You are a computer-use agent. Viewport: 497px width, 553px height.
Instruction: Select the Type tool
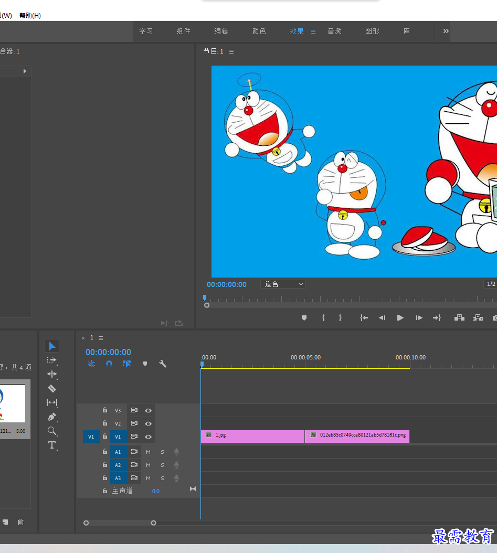[52, 445]
